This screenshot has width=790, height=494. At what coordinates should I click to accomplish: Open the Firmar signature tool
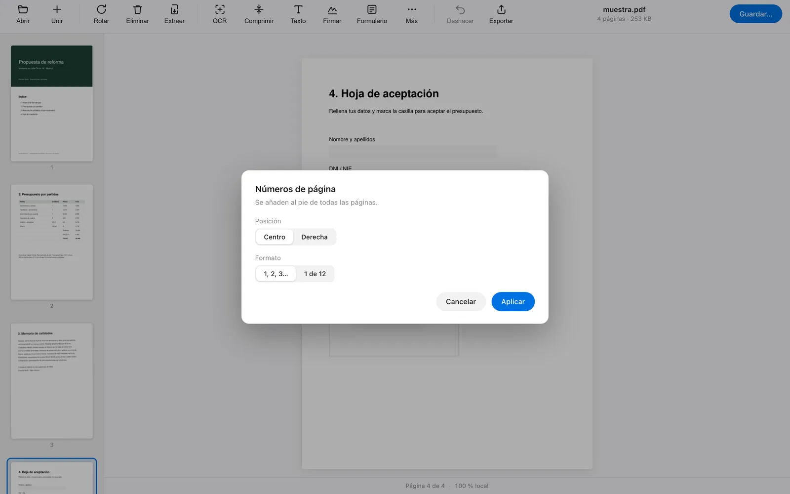point(332,14)
